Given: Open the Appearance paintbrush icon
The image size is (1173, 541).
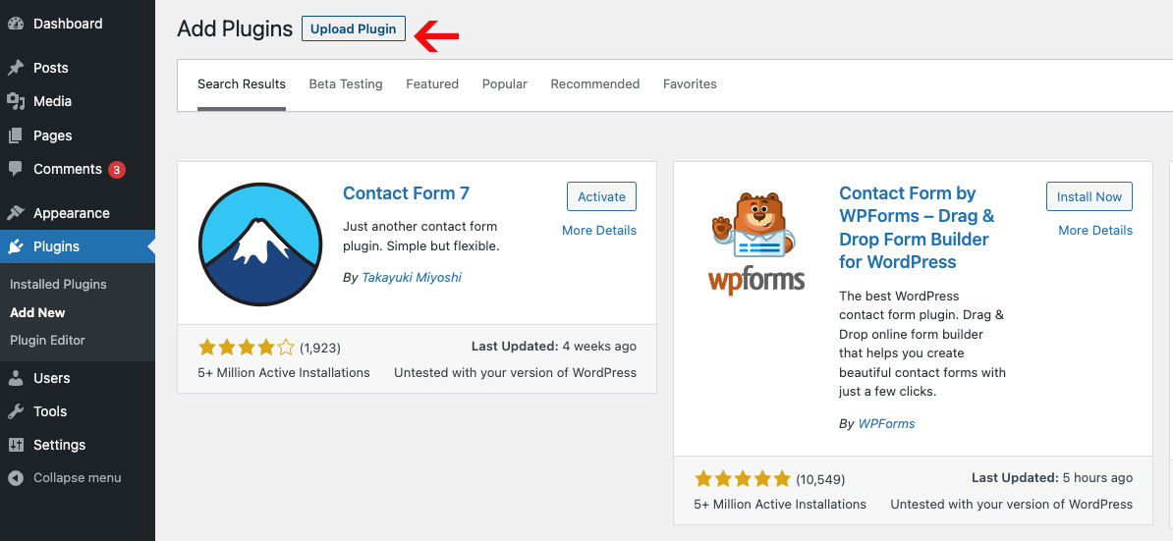Looking at the screenshot, I should (x=16, y=213).
